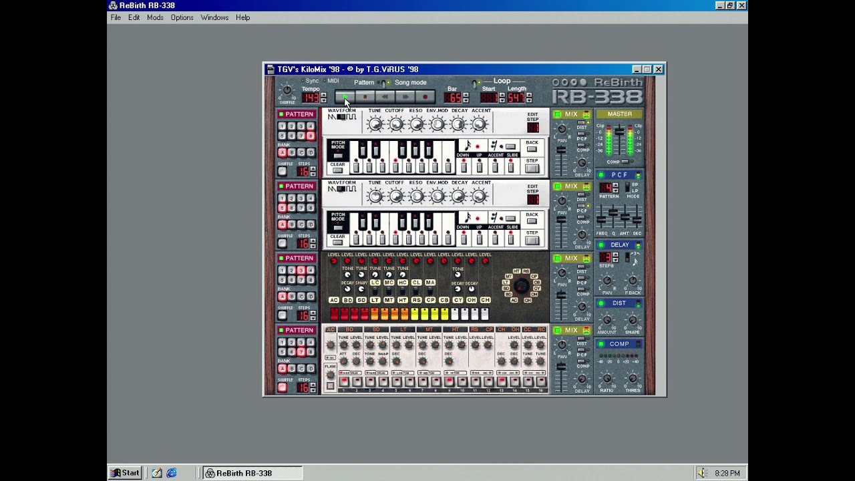Stop playback with the Stop transport button
The height and width of the screenshot is (481, 855).
click(x=365, y=98)
